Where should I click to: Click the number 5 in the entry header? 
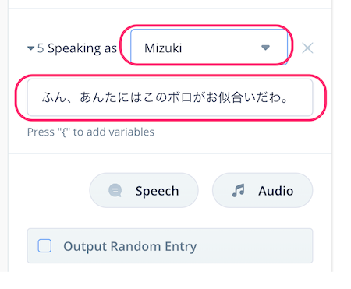tap(41, 48)
